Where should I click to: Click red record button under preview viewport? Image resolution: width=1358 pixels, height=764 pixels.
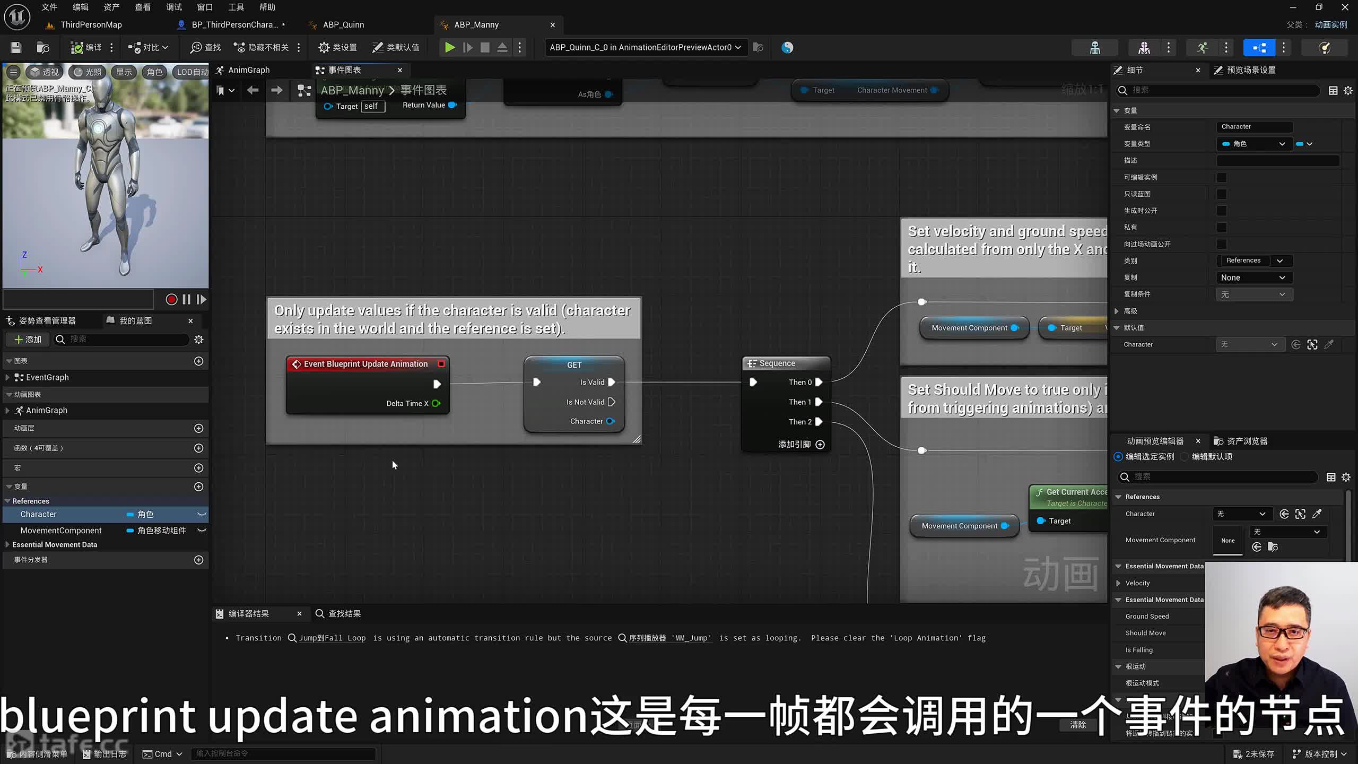[171, 300]
